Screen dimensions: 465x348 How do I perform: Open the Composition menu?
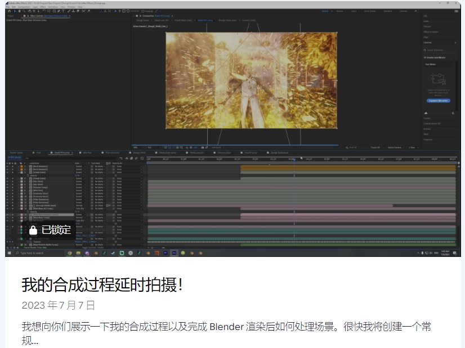pos(24,7)
